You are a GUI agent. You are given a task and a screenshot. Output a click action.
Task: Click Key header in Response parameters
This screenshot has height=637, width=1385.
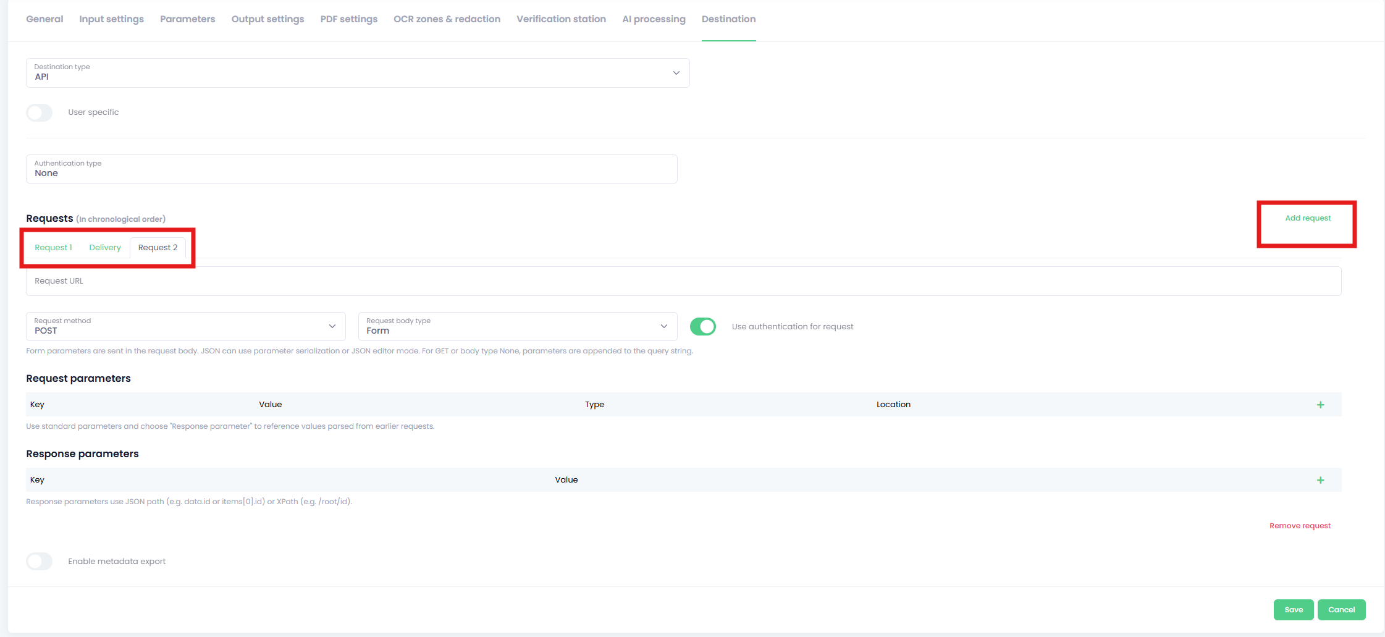(37, 480)
